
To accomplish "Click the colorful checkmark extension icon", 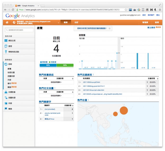I will click(139, 10).
